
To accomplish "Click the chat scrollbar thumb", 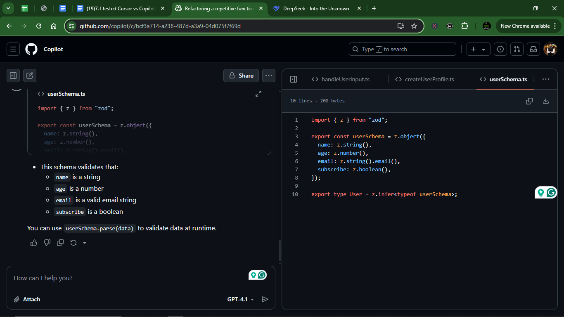I will [x=280, y=250].
